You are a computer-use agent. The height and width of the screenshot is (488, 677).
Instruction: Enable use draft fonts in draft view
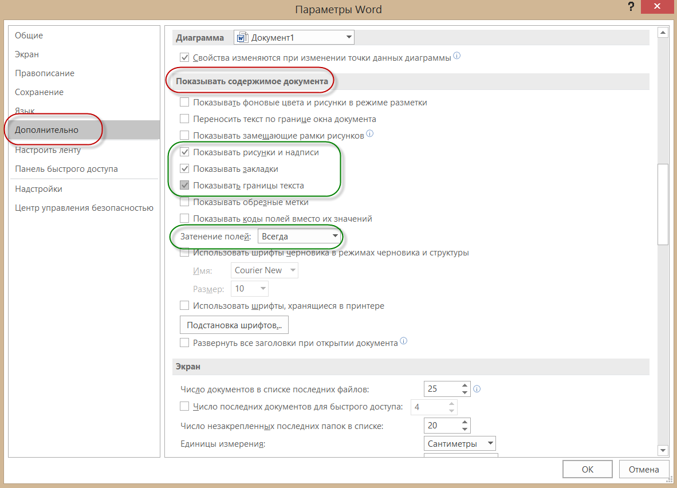coord(184,253)
